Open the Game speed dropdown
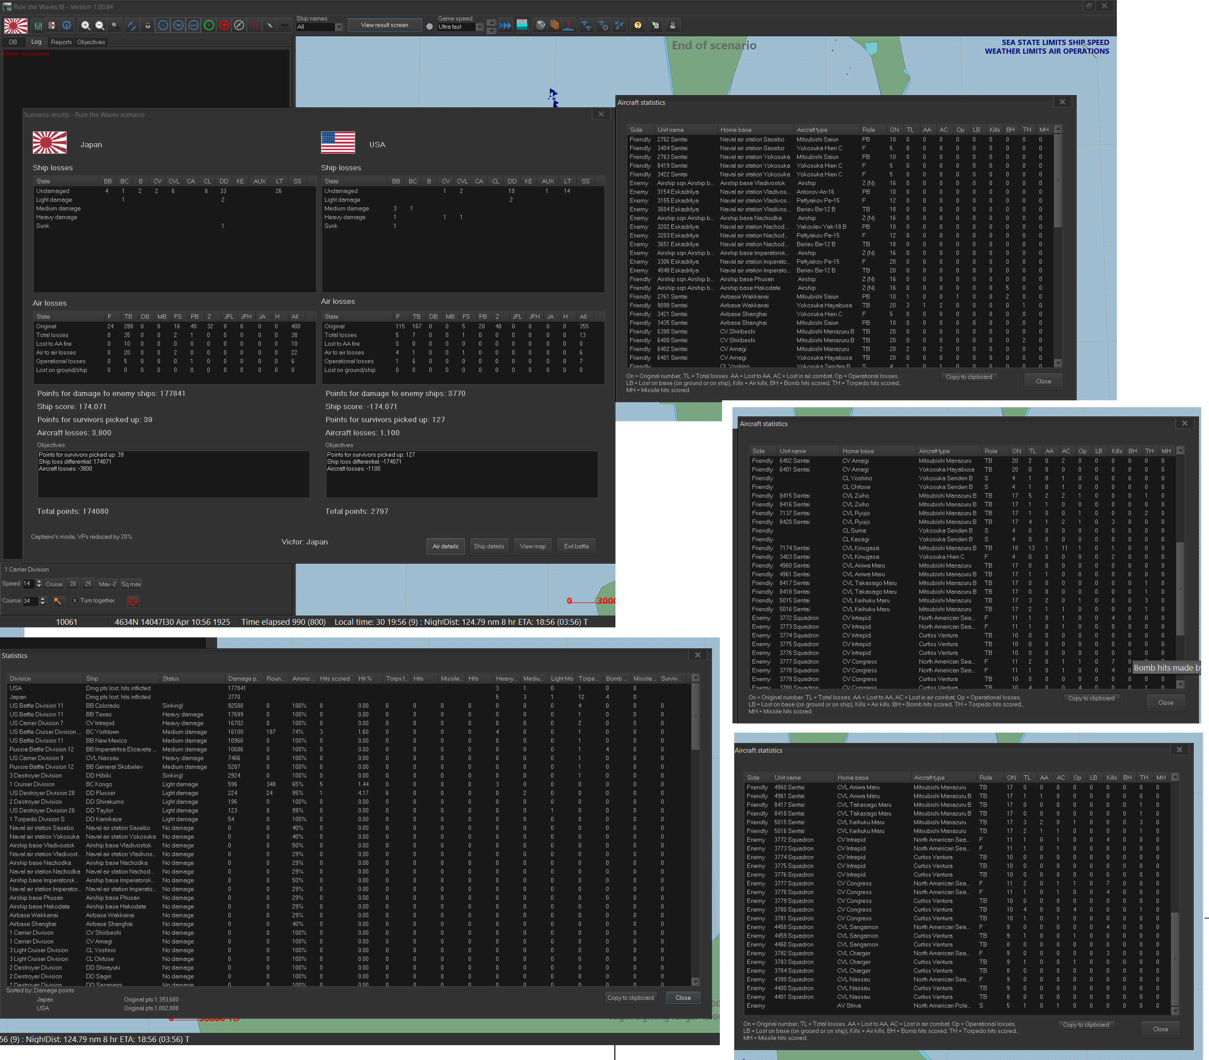The height and width of the screenshot is (1060, 1209). (x=480, y=27)
